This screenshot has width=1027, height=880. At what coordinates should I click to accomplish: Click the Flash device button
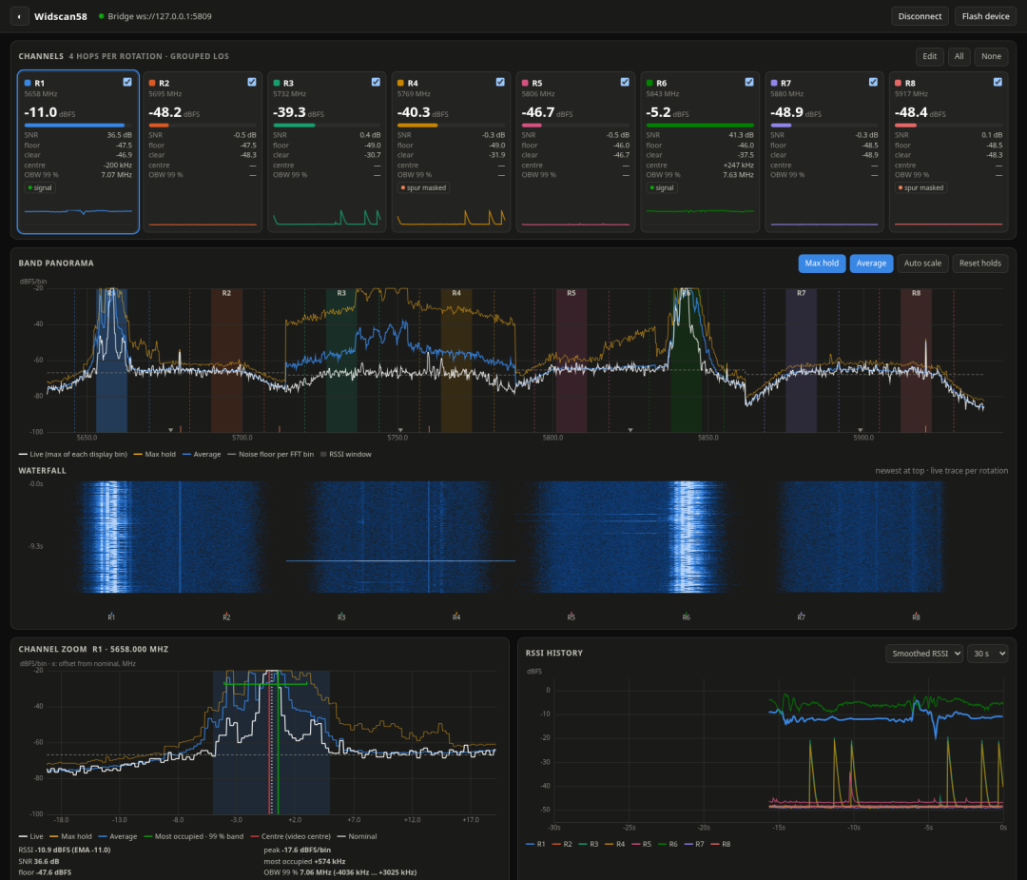985,16
